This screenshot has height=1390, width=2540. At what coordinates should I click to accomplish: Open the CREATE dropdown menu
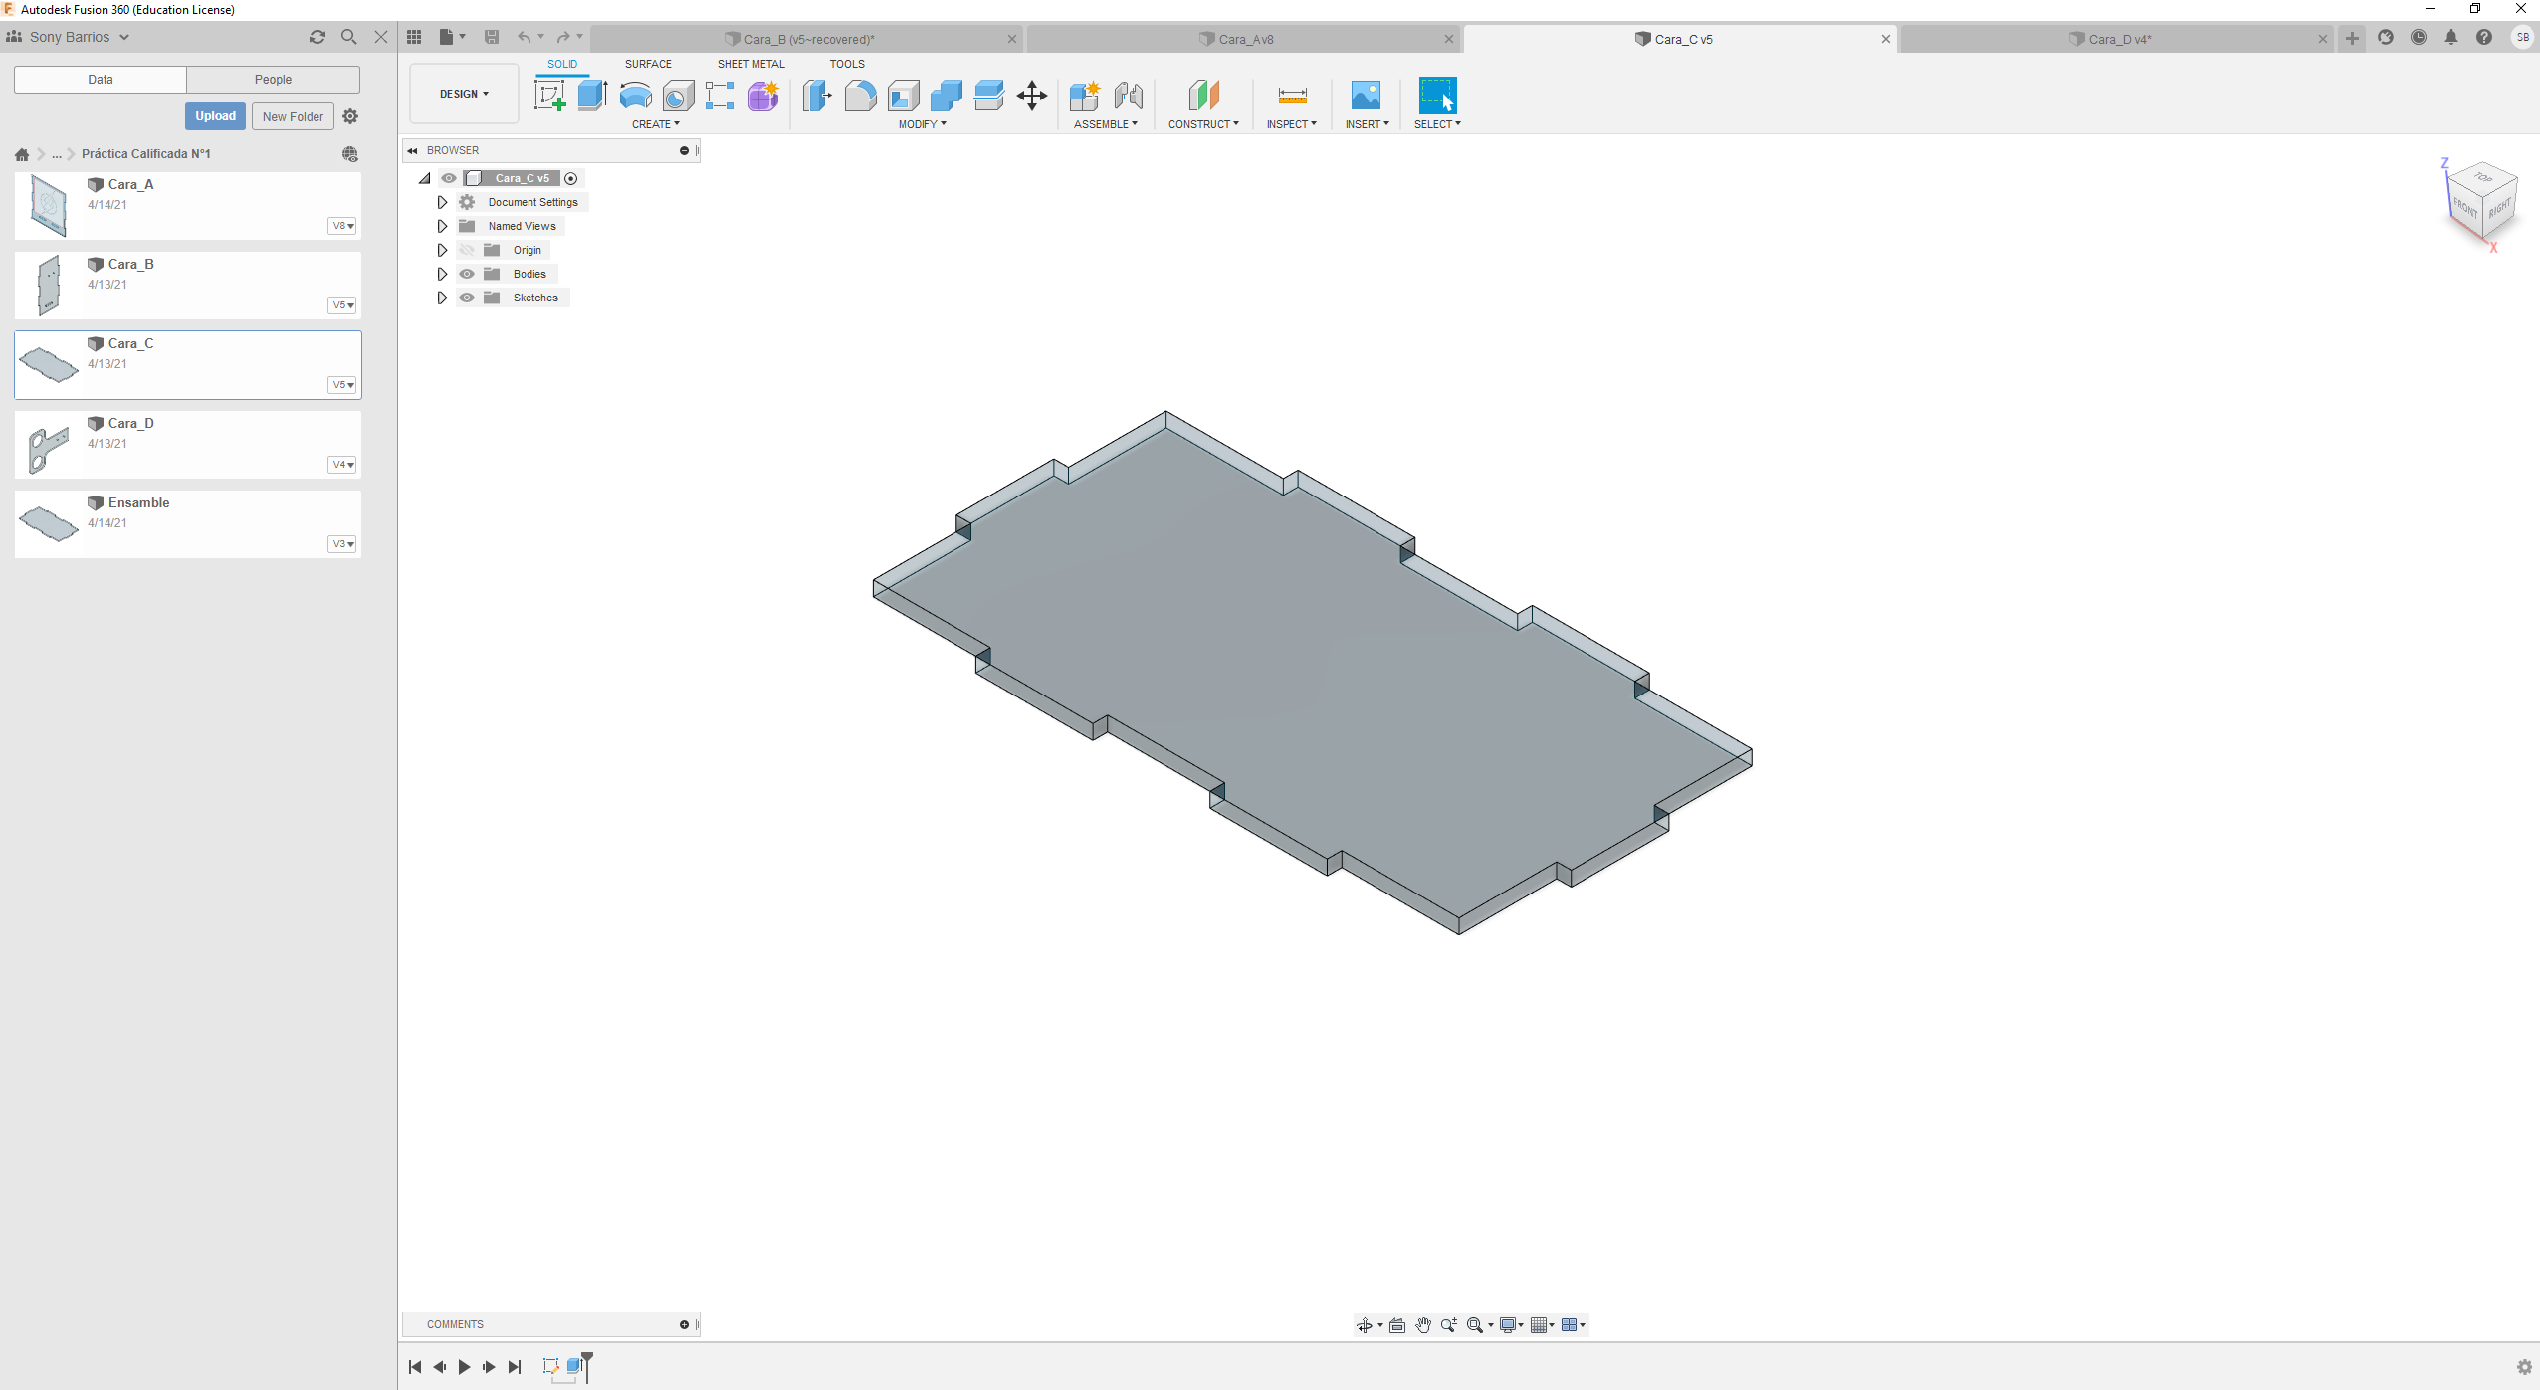pyautogui.click(x=656, y=124)
